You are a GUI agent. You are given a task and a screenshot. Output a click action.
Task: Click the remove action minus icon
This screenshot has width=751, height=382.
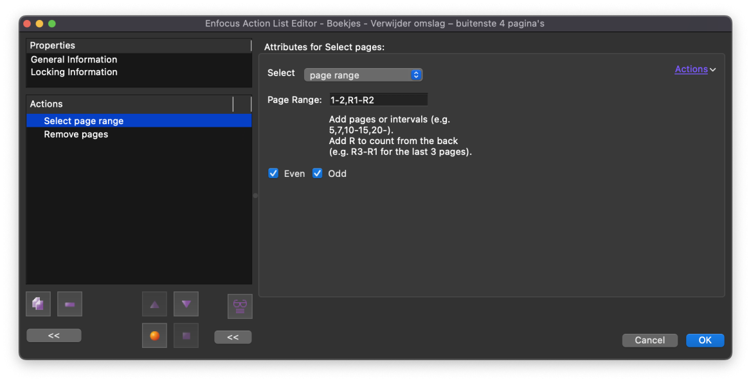[x=69, y=304]
